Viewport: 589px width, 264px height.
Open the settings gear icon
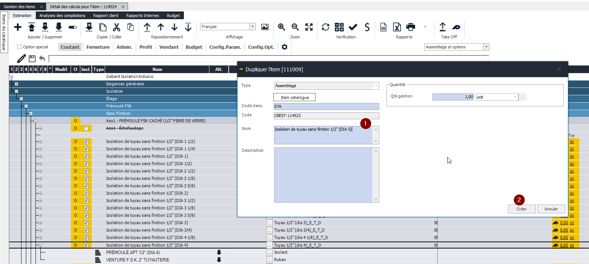285,47
